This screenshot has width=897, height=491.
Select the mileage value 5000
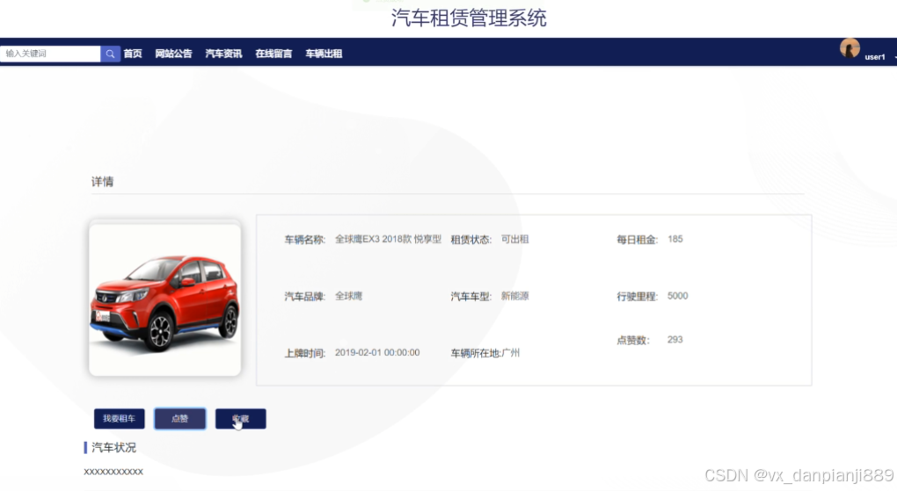point(677,296)
